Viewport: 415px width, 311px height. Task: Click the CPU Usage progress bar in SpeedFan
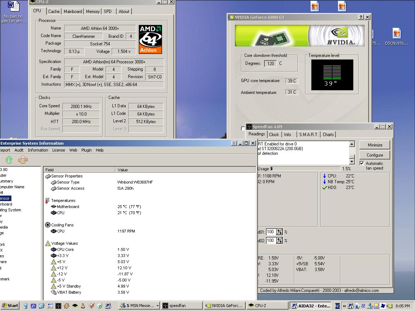pyautogui.click(x=305, y=168)
